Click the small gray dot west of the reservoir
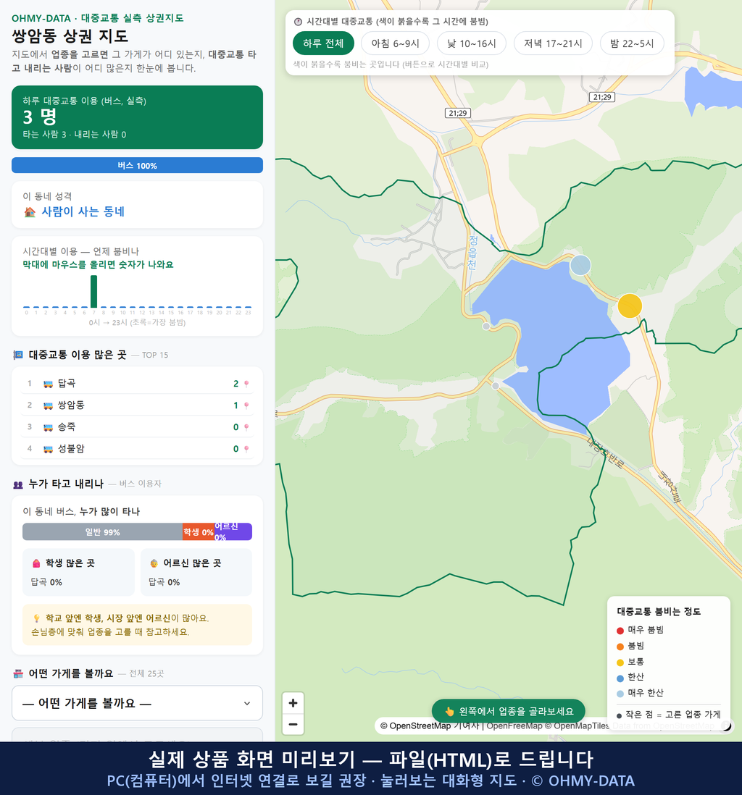Screen dimensions: 742x795 tap(486, 327)
